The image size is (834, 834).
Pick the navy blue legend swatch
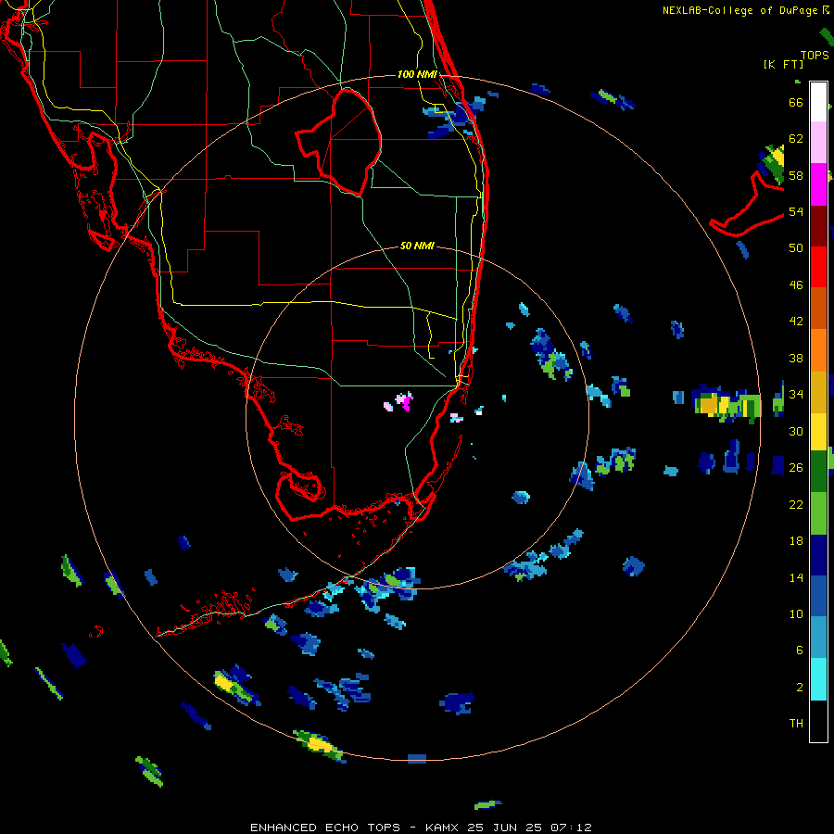[818, 555]
